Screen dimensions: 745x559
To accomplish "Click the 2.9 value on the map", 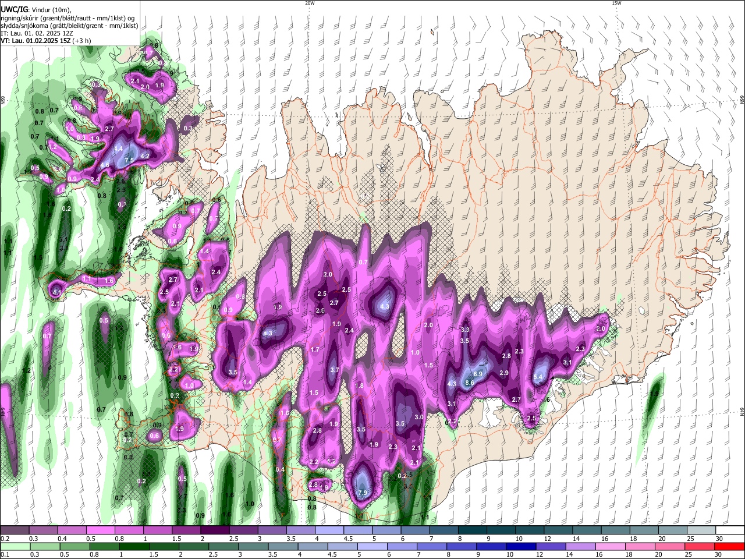I will pyautogui.click(x=504, y=373).
